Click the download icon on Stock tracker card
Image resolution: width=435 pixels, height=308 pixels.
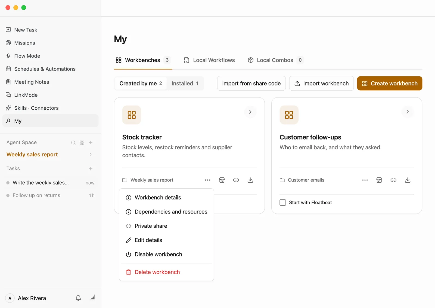click(250, 180)
